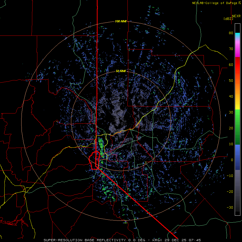Click the blue segment of the color bar

[237, 157]
